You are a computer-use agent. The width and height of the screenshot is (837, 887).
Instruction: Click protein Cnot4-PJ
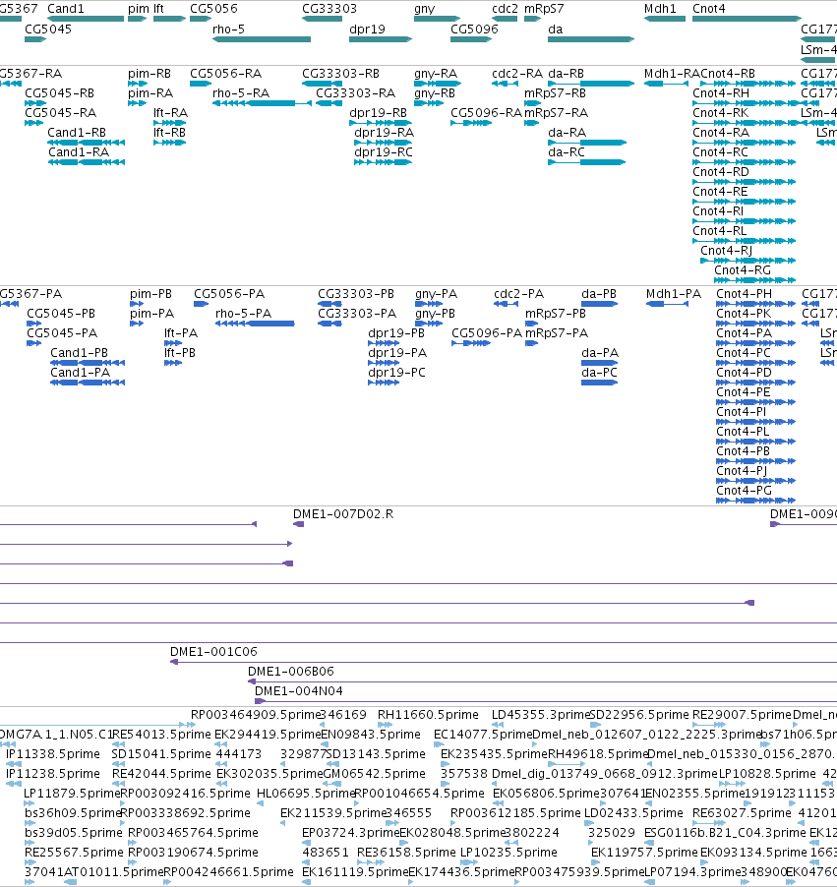742,471
